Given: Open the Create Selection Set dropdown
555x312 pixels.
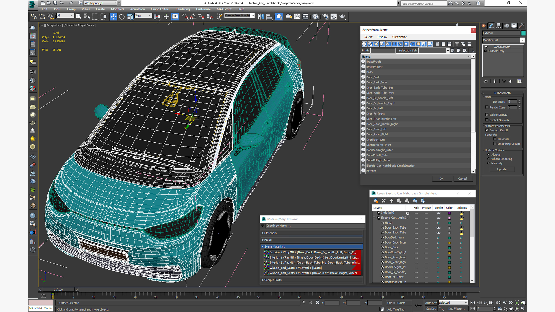Looking at the screenshot, I should (x=253, y=16).
